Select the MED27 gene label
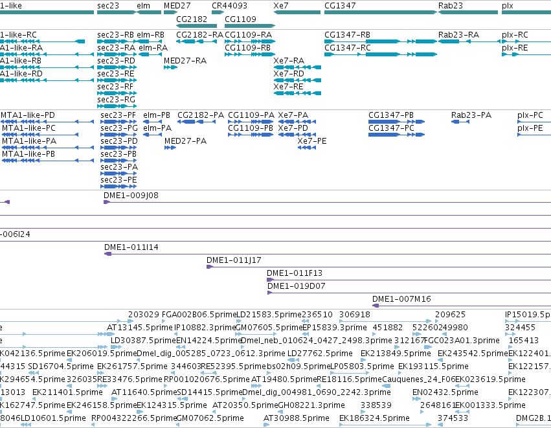551x428 pixels. click(177, 6)
